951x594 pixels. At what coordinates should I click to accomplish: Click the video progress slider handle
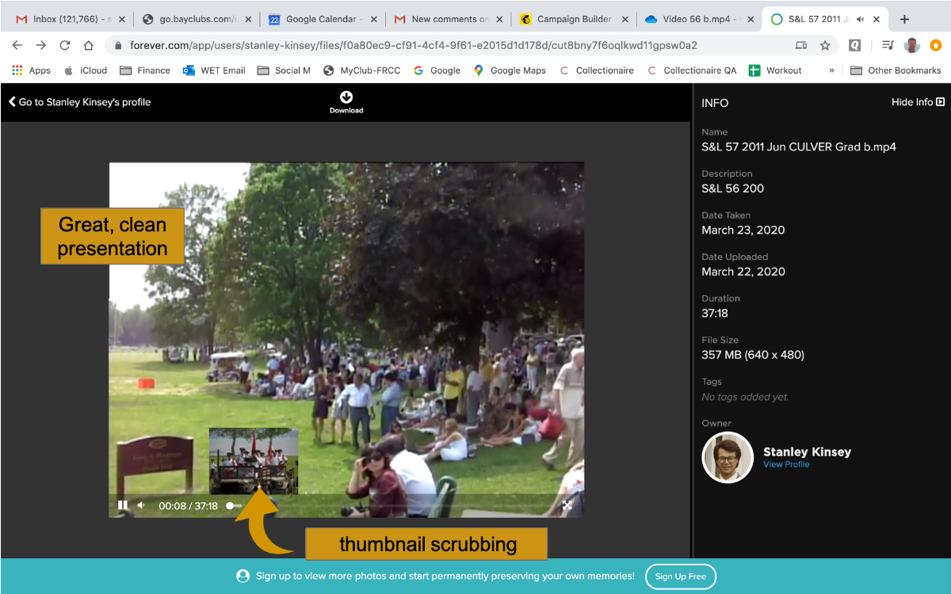[x=230, y=505]
